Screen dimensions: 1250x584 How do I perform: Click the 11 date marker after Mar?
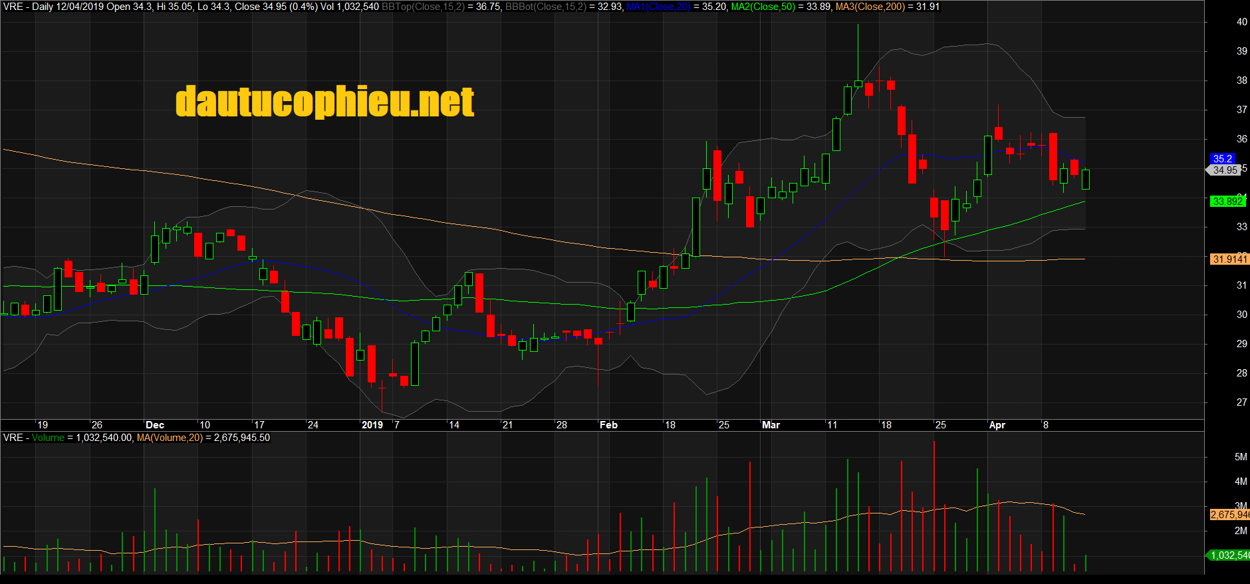click(x=832, y=425)
